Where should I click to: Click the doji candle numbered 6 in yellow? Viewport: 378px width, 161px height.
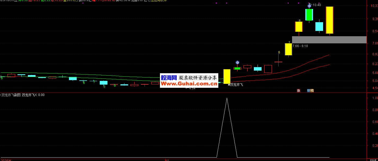(x=278, y=62)
